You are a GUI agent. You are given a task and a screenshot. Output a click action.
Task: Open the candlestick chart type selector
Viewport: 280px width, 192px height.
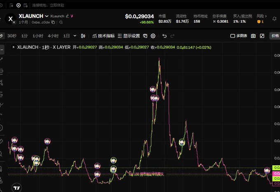83,36
